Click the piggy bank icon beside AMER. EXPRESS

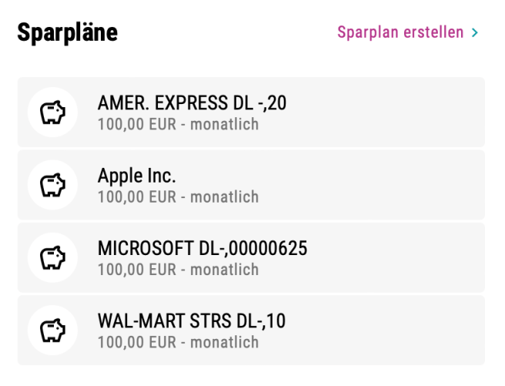coord(52,112)
